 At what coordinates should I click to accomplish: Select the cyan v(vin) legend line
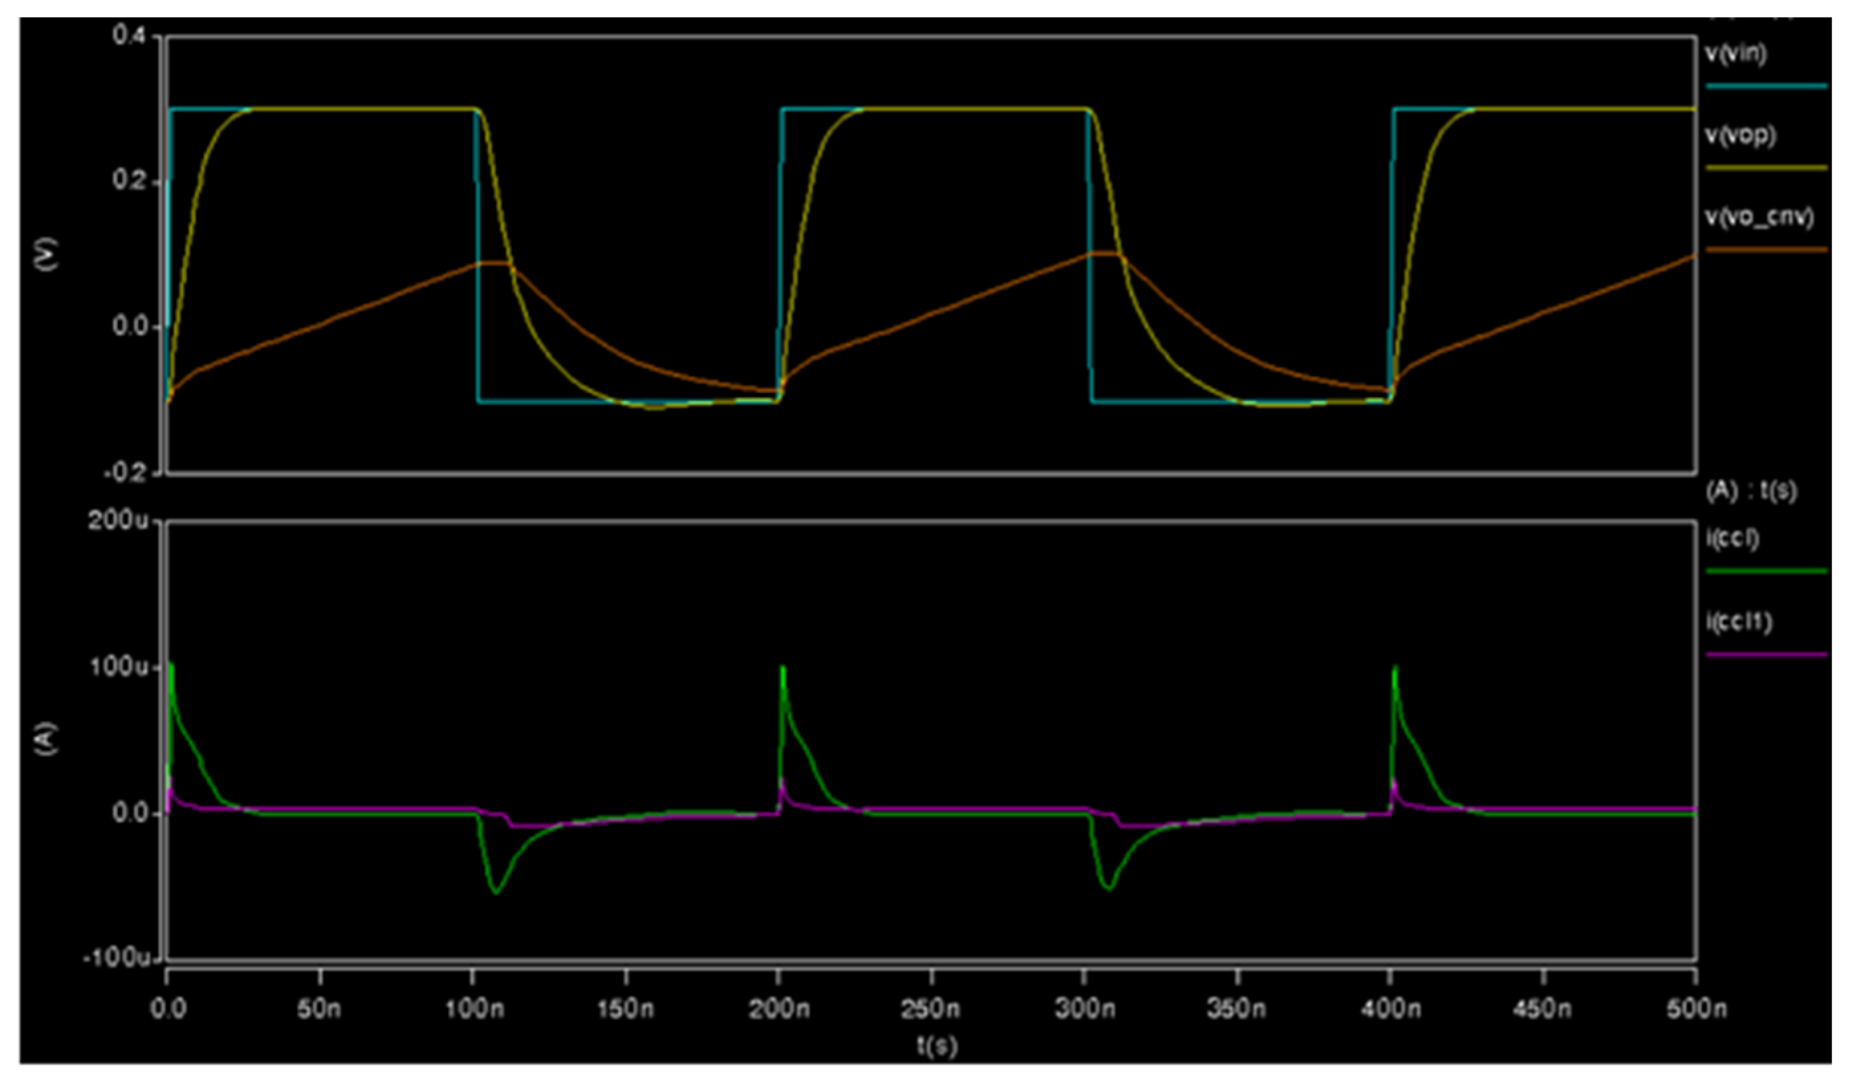click(1766, 87)
